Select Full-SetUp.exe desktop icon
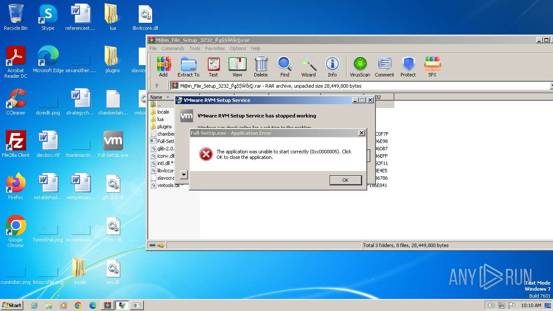 point(113,144)
